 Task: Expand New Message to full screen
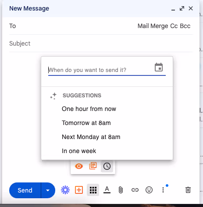point(182,8)
